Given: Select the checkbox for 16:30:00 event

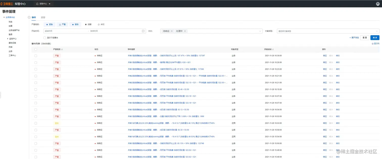Looking at the screenshot, I should (36, 56).
